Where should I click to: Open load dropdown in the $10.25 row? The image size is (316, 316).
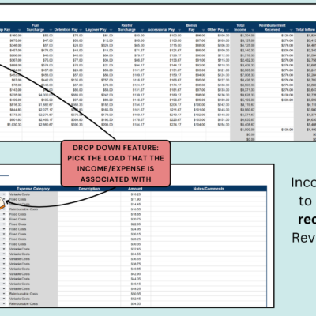(4, 194)
